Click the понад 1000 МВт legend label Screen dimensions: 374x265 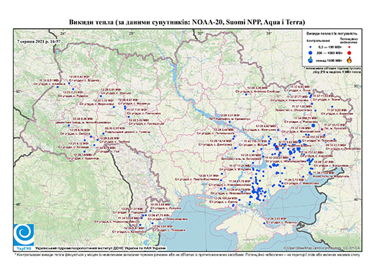click(328, 60)
